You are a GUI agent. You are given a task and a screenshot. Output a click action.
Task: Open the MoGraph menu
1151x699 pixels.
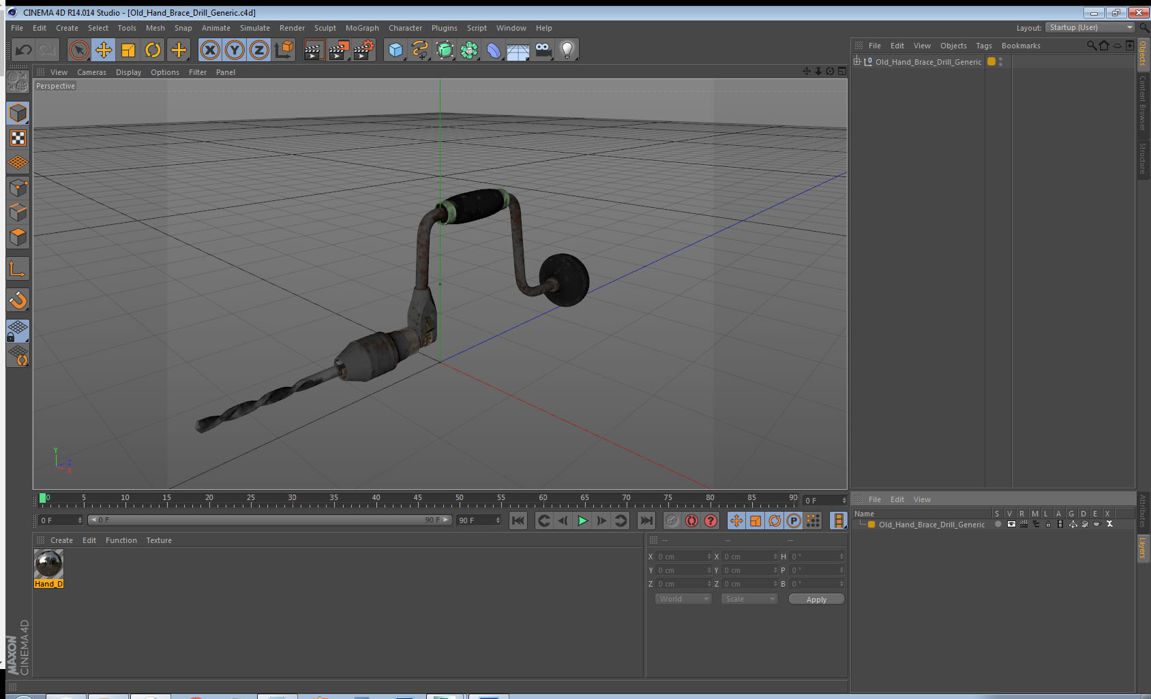(362, 28)
